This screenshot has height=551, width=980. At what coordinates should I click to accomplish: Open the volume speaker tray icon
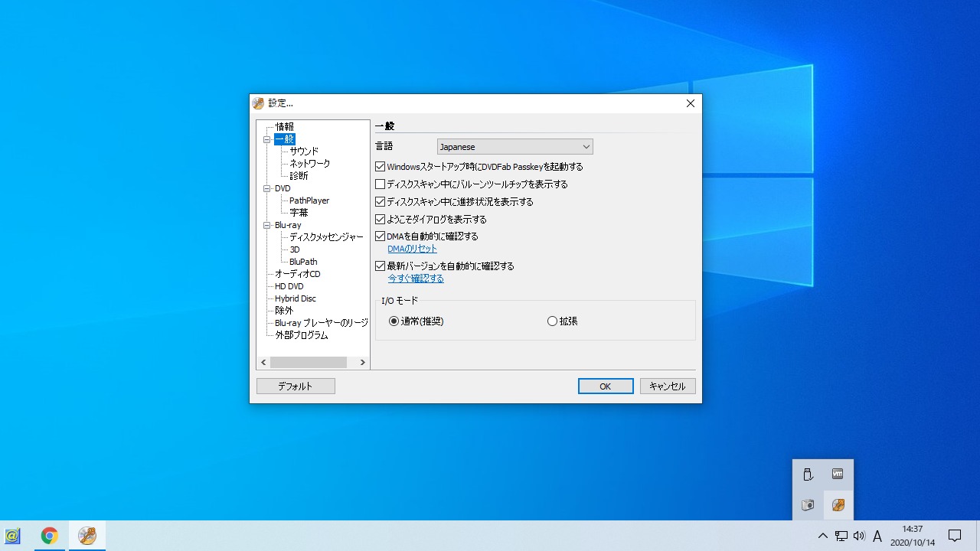[859, 536]
